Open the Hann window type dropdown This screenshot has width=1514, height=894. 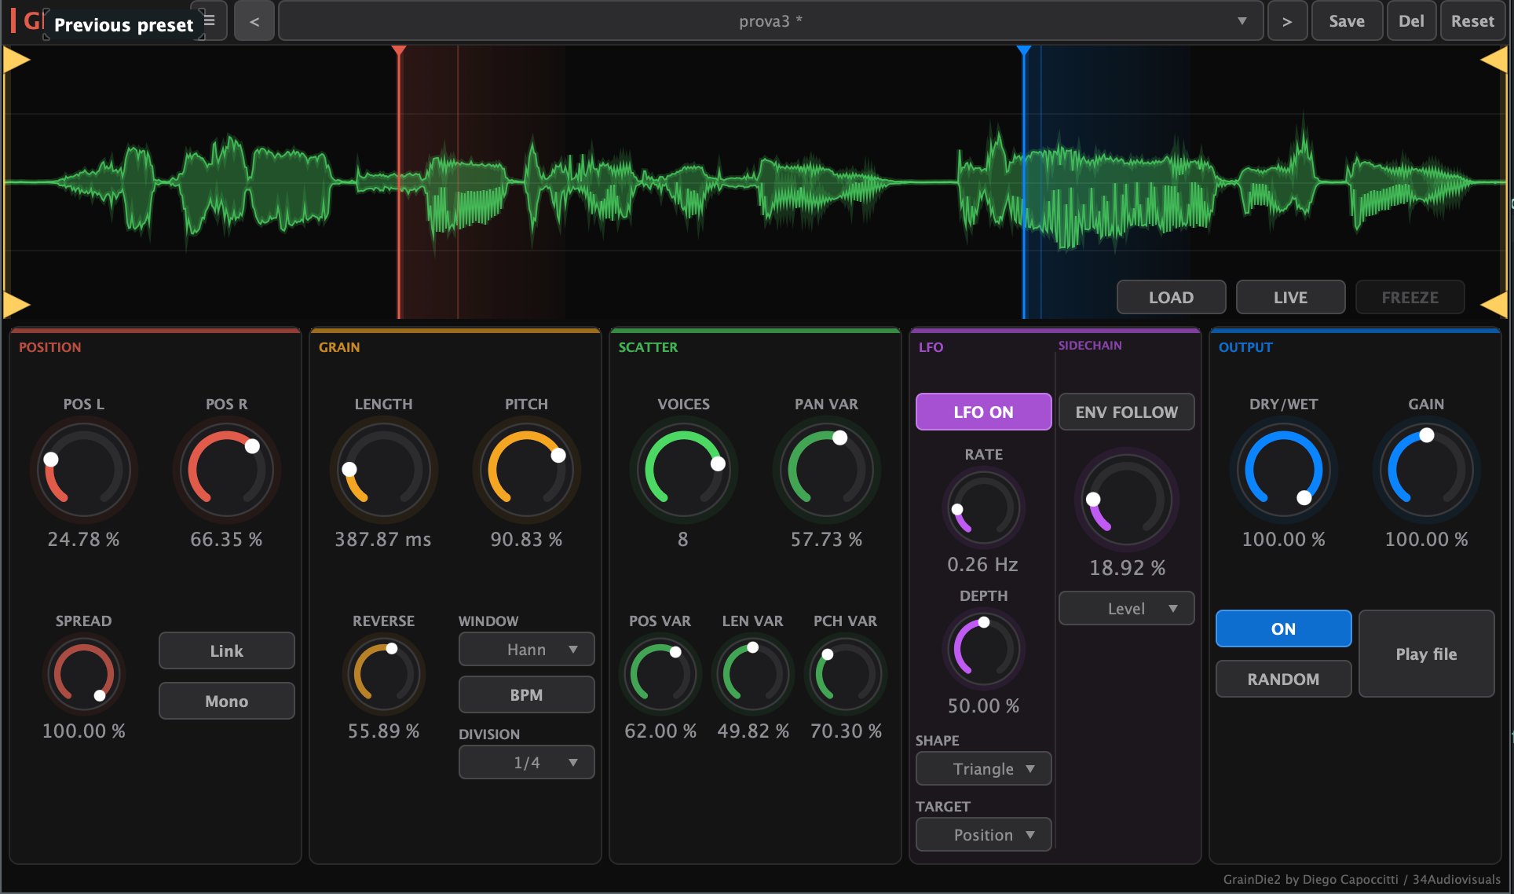coord(526,650)
